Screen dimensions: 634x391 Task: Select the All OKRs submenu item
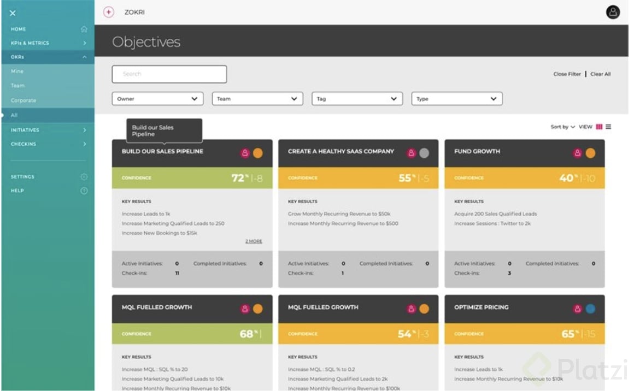click(14, 115)
